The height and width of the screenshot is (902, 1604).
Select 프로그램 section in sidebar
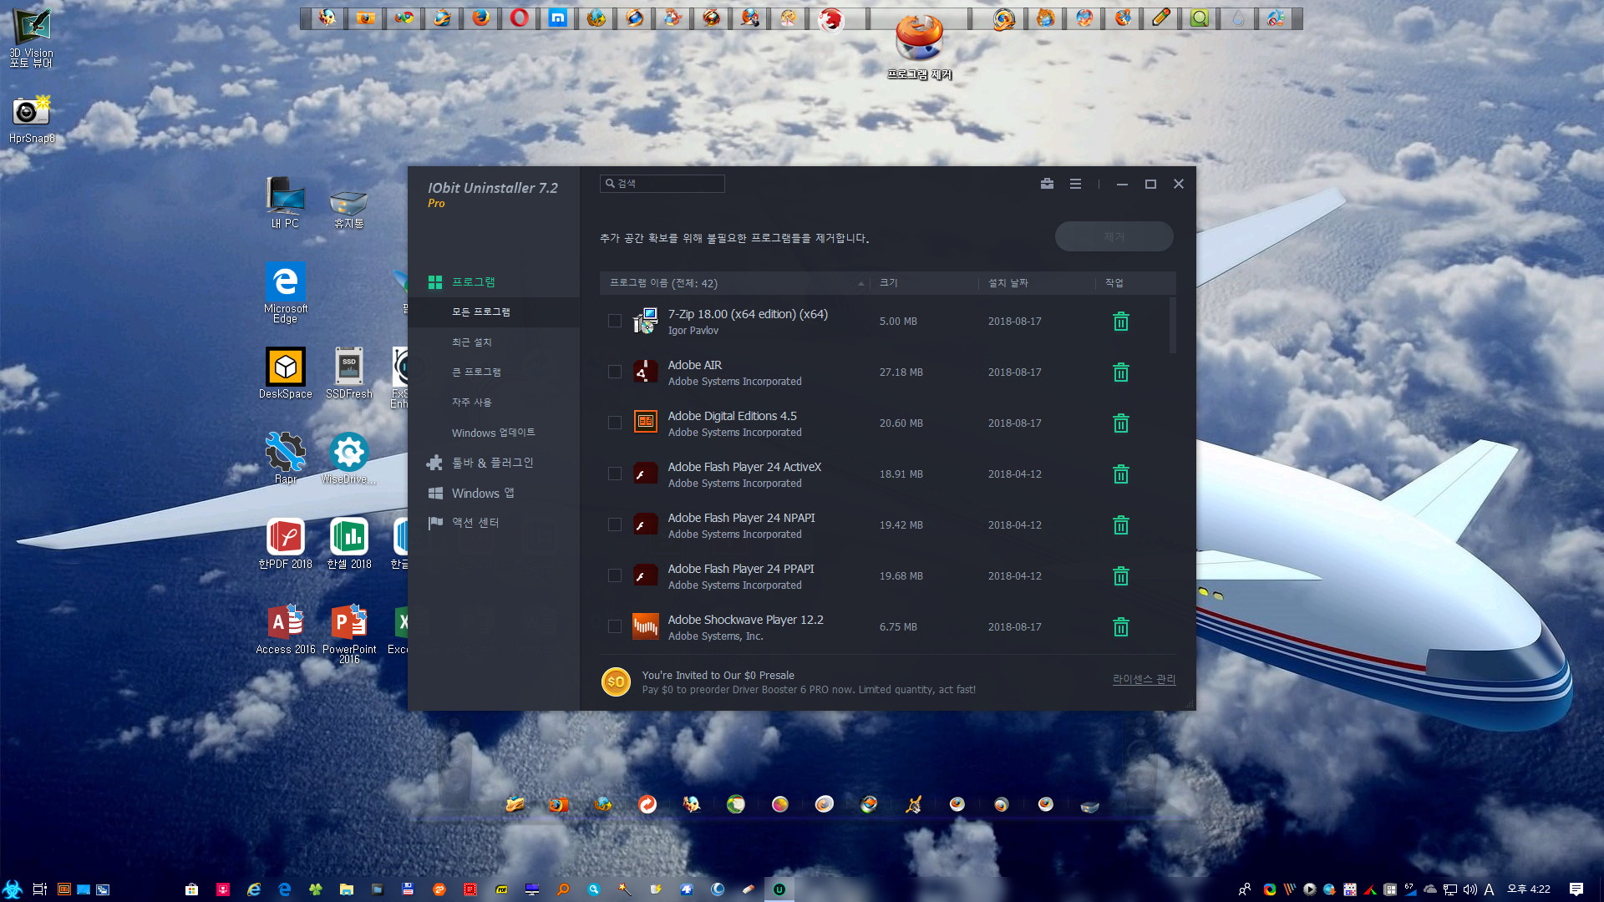pyautogui.click(x=494, y=282)
